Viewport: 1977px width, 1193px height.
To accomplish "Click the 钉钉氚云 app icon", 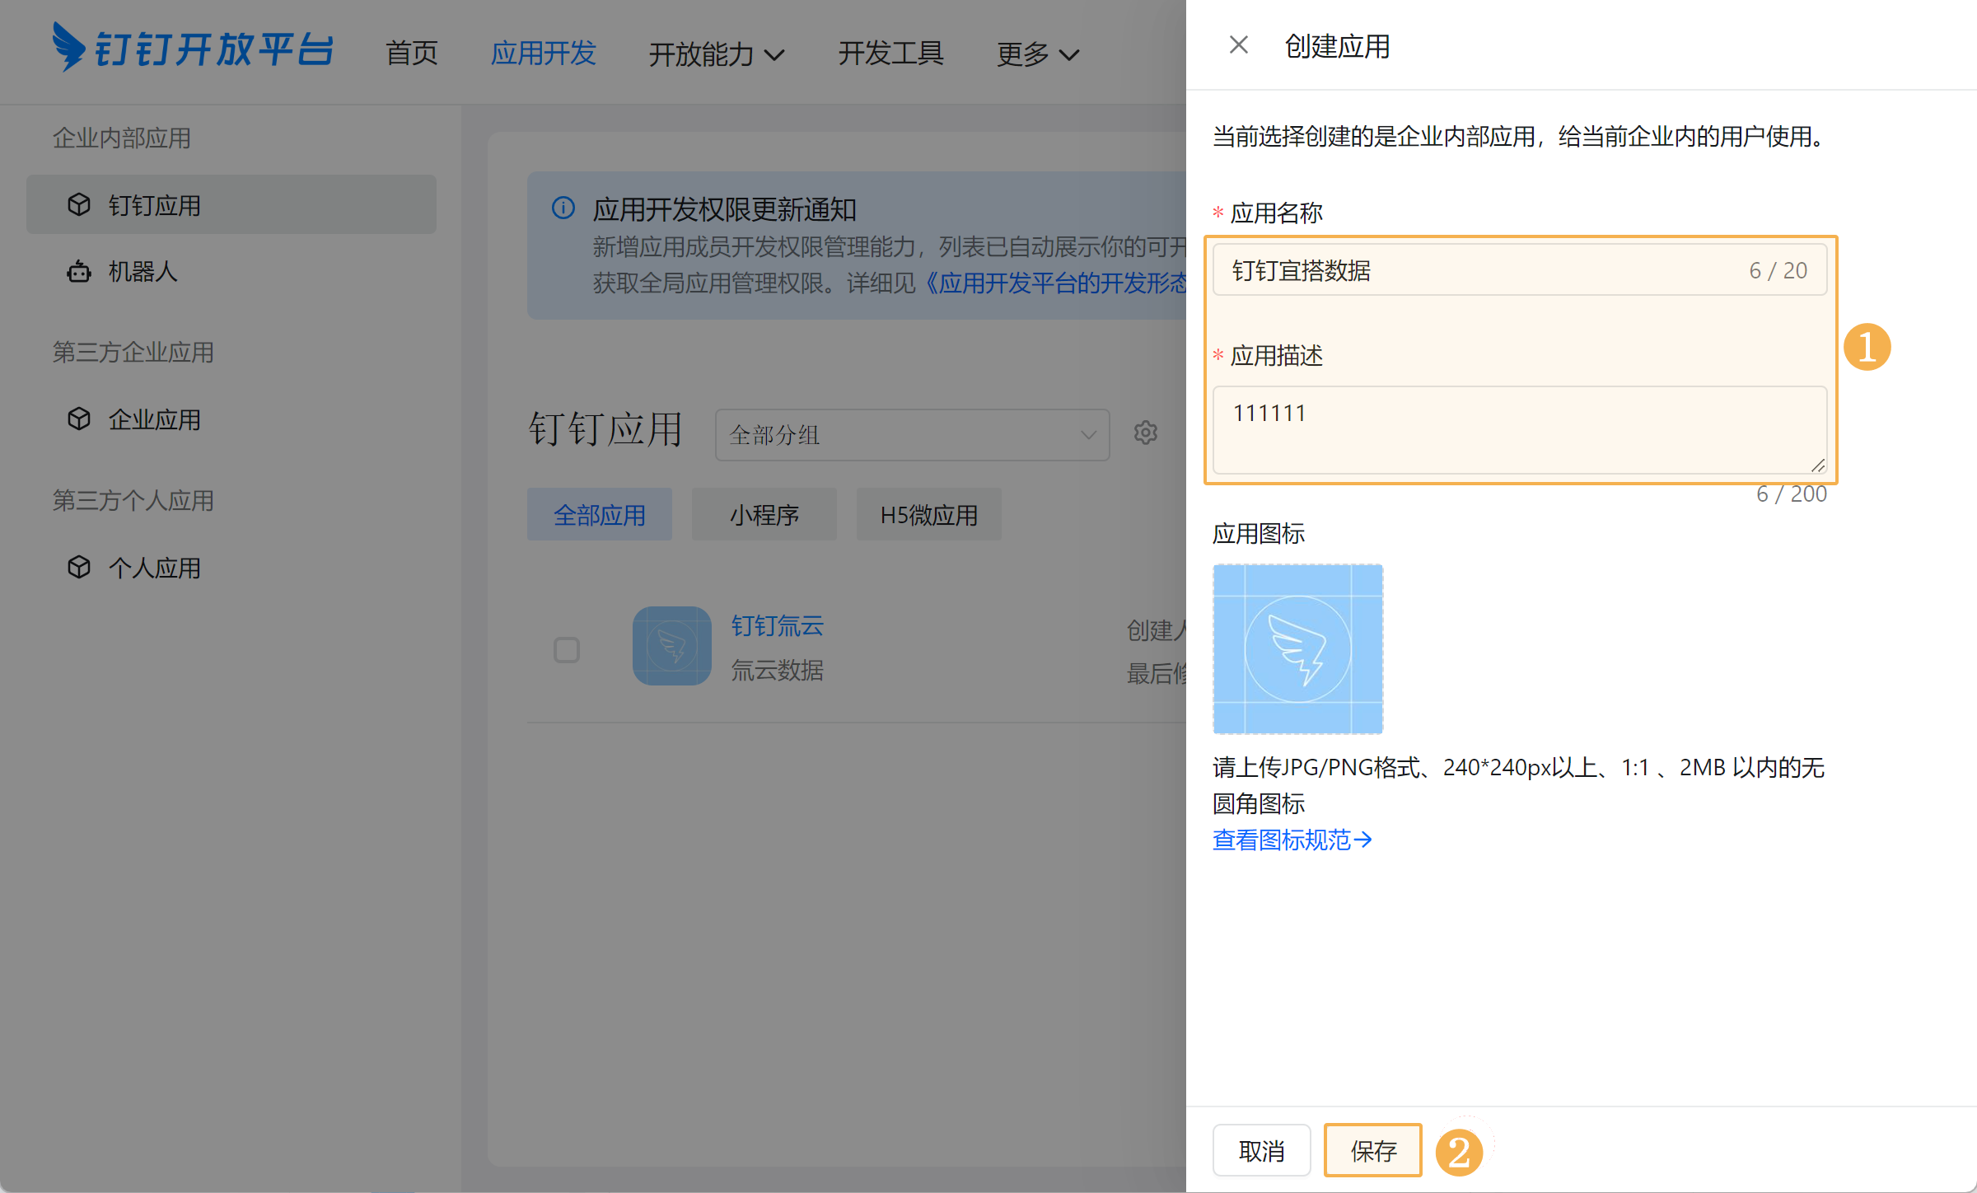I will coord(671,646).
